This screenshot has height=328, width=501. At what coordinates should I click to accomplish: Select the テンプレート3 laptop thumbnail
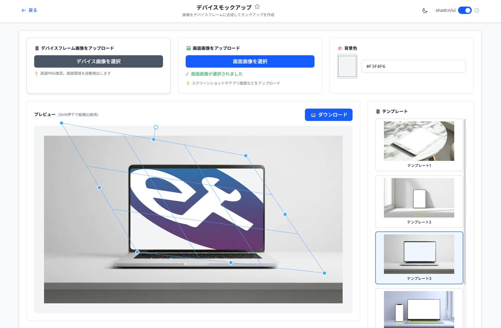coord(418,254)
